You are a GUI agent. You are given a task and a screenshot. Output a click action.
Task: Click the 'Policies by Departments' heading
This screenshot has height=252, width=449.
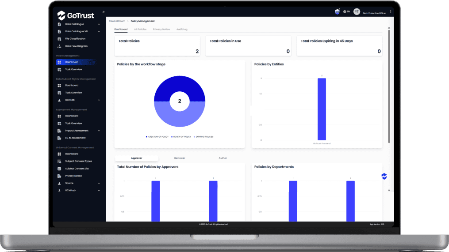[x=274, y=167]
